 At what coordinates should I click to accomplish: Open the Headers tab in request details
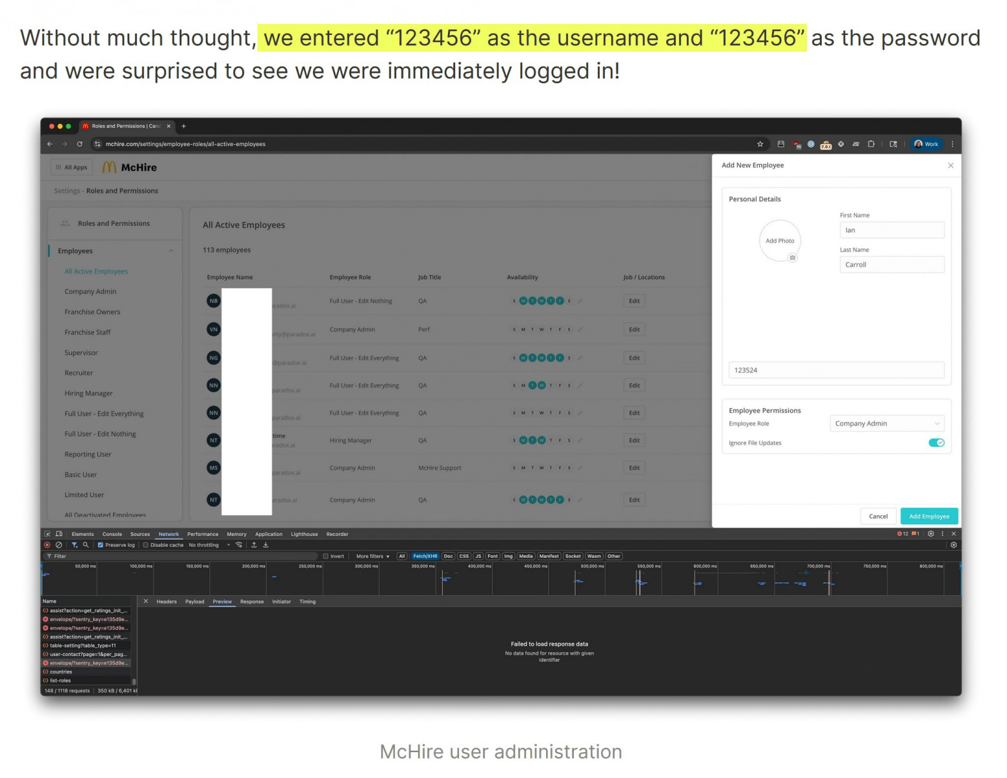coord(167,601)
